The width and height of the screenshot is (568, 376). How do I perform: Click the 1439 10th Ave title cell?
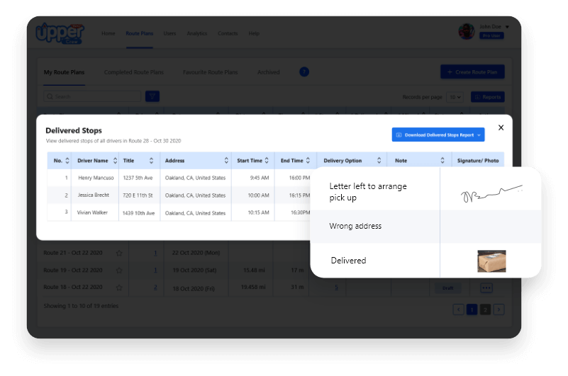click(138, 213)
